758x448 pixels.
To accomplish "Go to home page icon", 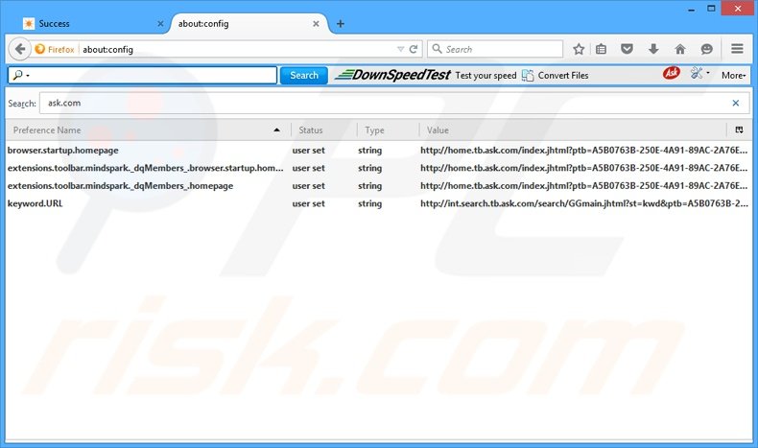I will (x=680, y=49).
